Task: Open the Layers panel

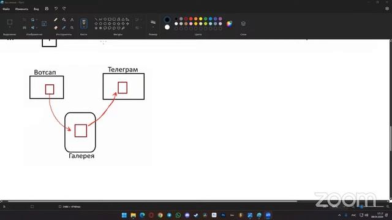Action: point(243,23)
